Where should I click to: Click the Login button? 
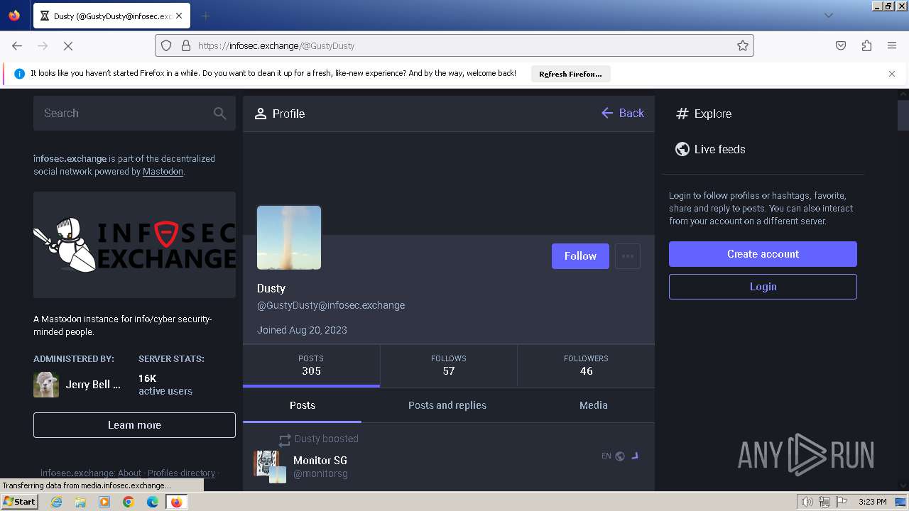tap(763, 287)
